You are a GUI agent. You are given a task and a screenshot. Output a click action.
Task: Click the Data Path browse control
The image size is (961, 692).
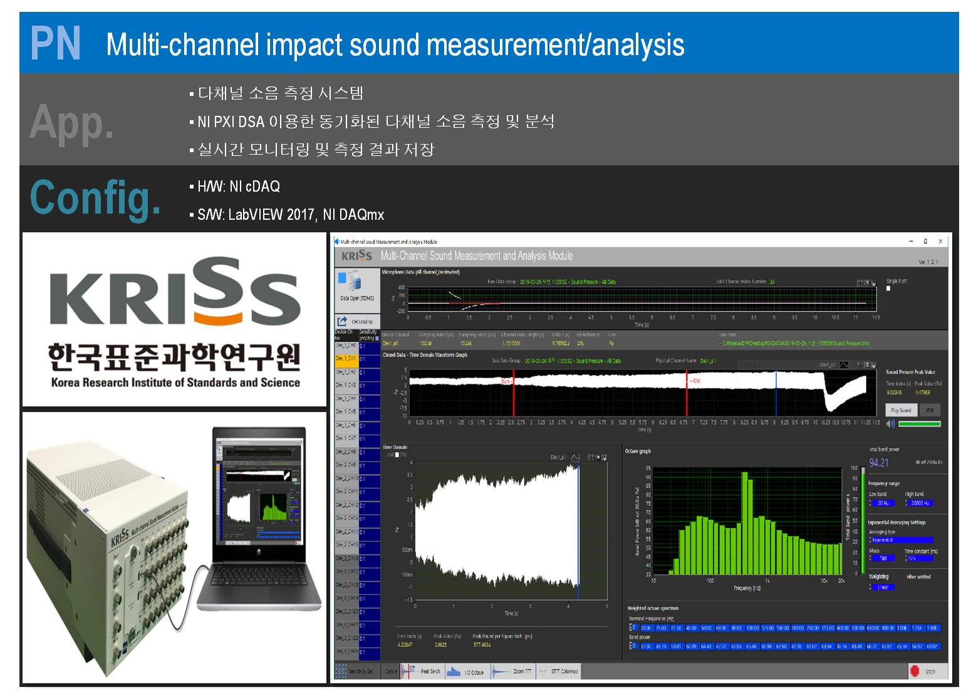[720, 343]
